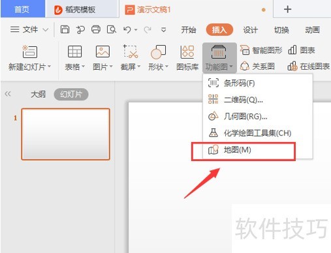Click the Redo arrow icon
This screenshot has height=253, width=331.
click(148, 29)
